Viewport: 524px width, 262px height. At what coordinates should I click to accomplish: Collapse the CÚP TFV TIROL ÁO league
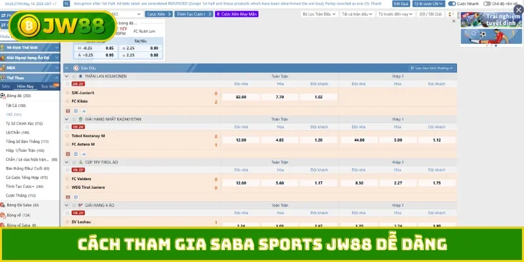click(x=67, y=162)
